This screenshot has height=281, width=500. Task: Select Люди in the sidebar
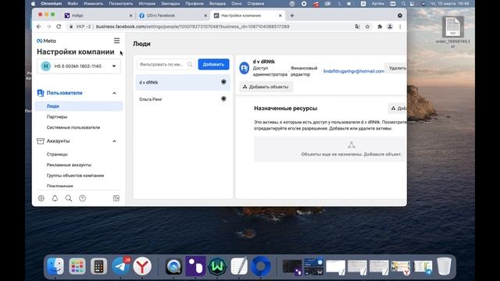click(x=78, y=106)
